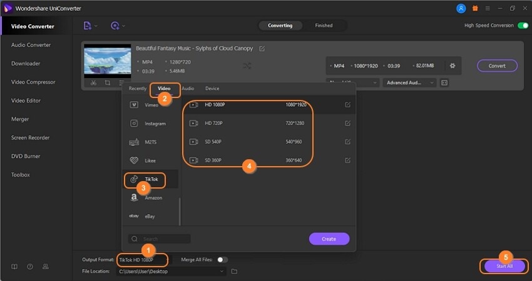Select HD 1080P 1080*1920 preset
Image resolution: width=532 pixels, height=281 pixels.
coord(269,105)
